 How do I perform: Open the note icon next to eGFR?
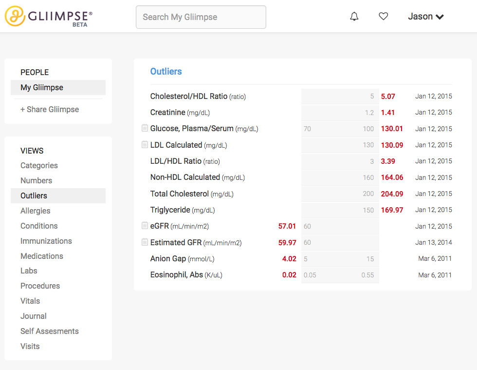click(x=144, y=226)
